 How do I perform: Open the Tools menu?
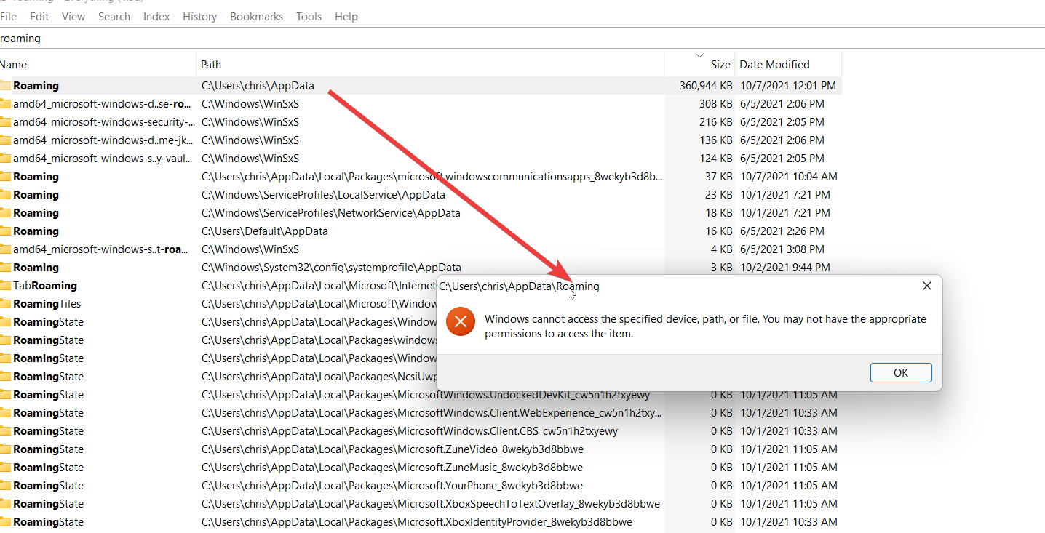point(309,16)
